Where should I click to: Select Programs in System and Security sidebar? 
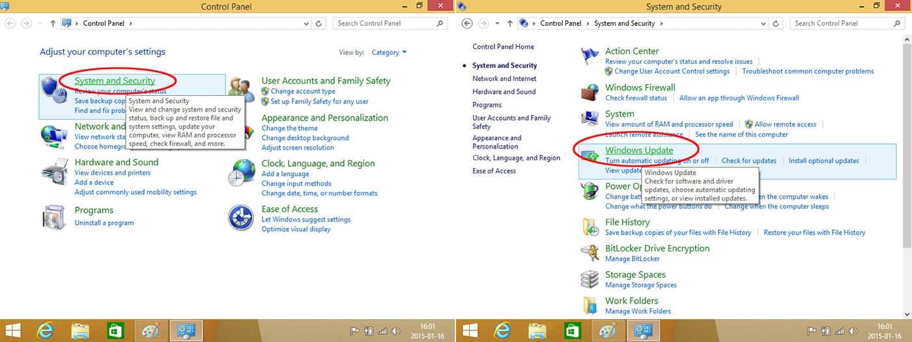[487, 105]
